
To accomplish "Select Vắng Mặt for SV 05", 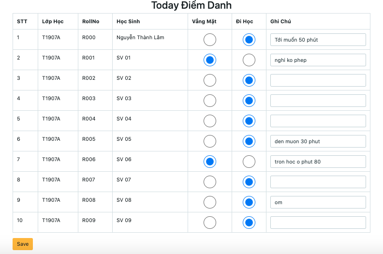I will (x=210, y=141).
